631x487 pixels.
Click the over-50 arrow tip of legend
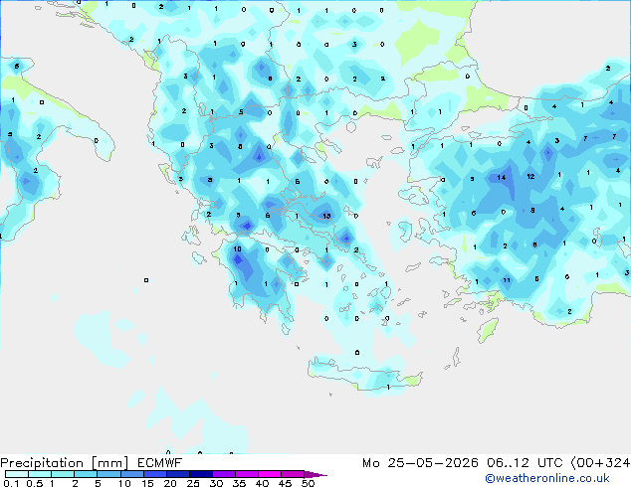[315, 474]
